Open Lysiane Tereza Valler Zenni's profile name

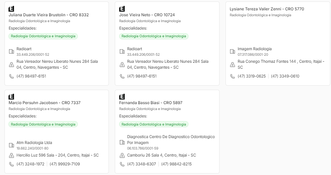267,9
